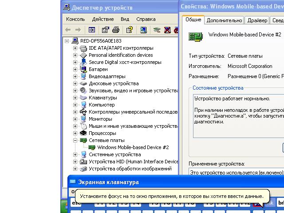Screen dimensions: 284x213
Task: Click the Сетевые платы network card icon in tree
Action: pos(83,140)
